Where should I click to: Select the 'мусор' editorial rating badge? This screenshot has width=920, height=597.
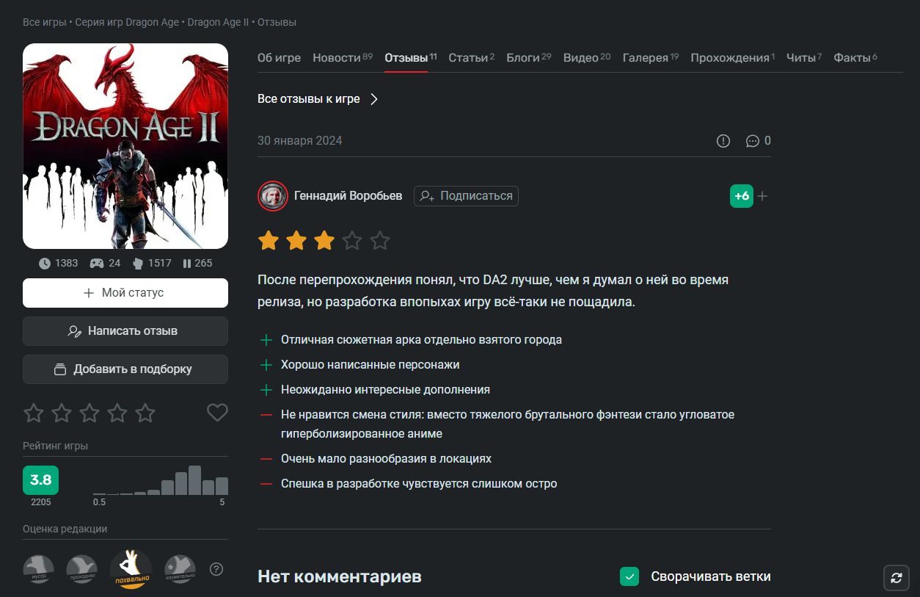click(x=38, y=569)
